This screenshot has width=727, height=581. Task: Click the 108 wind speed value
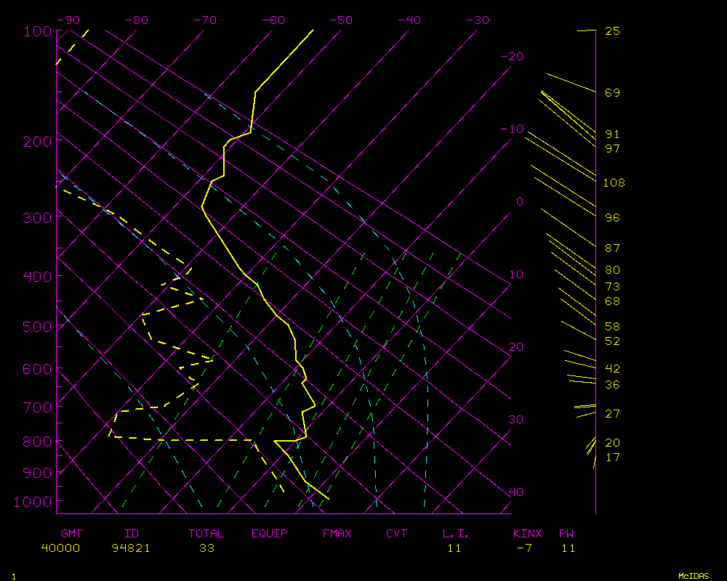pyautogui.click(x=614, y=183)
